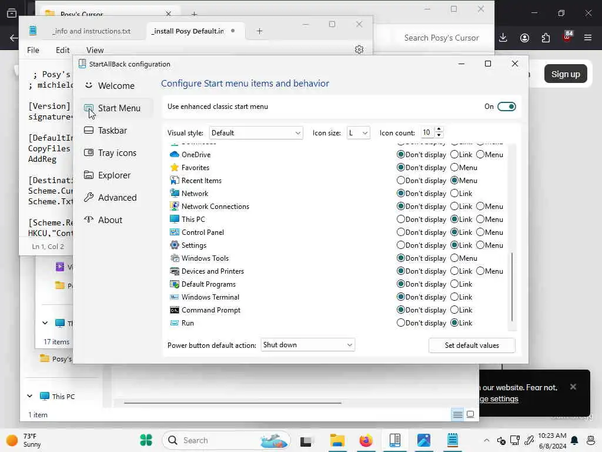This screenshot has width=602, height=452.
Task: Open Firefox account profile icon
Action: tap(524, 38)
